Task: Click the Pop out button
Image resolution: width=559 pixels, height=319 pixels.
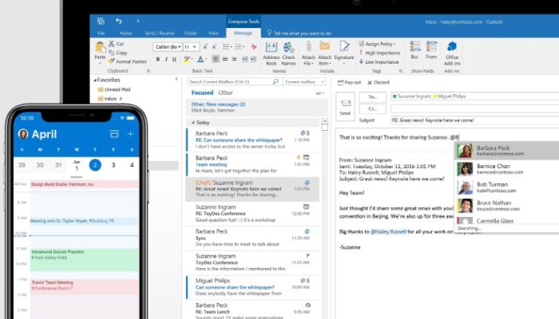Action: tap(349, 82)
